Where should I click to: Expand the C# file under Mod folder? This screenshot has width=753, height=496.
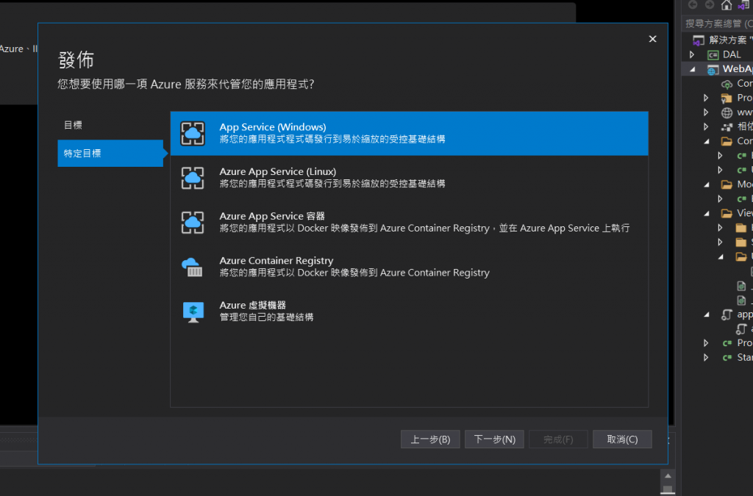click(x=720, y=198)
